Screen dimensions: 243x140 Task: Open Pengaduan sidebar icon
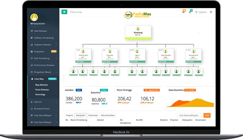(32, 51)
